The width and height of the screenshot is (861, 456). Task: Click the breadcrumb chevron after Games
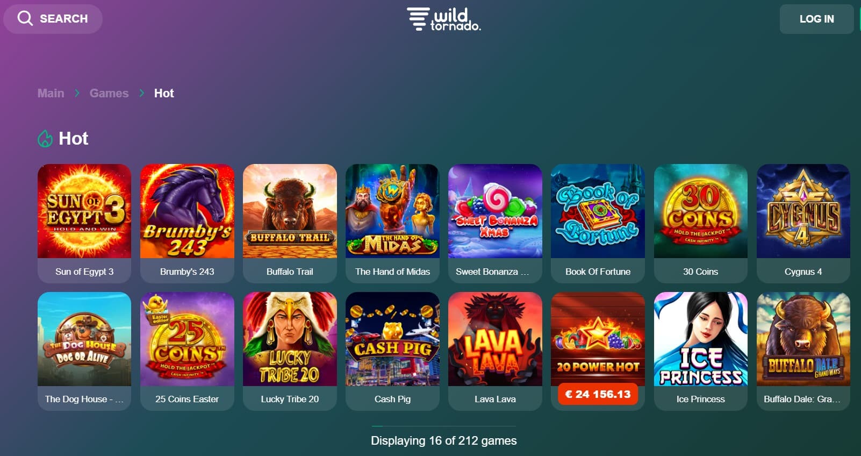(141, 93)
